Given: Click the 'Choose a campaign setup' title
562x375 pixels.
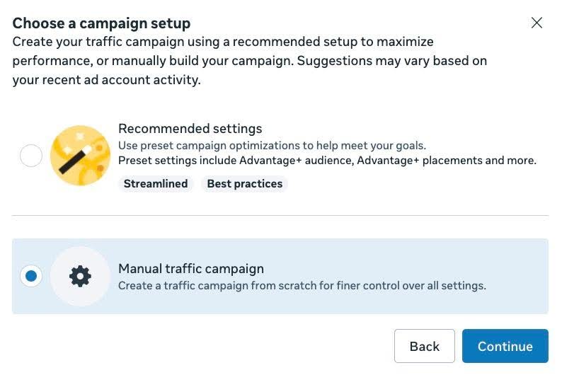Looking at the screenshot, I should click(x=101, y=23).
